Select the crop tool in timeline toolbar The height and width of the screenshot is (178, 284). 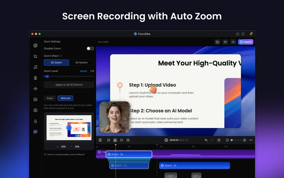108,140
